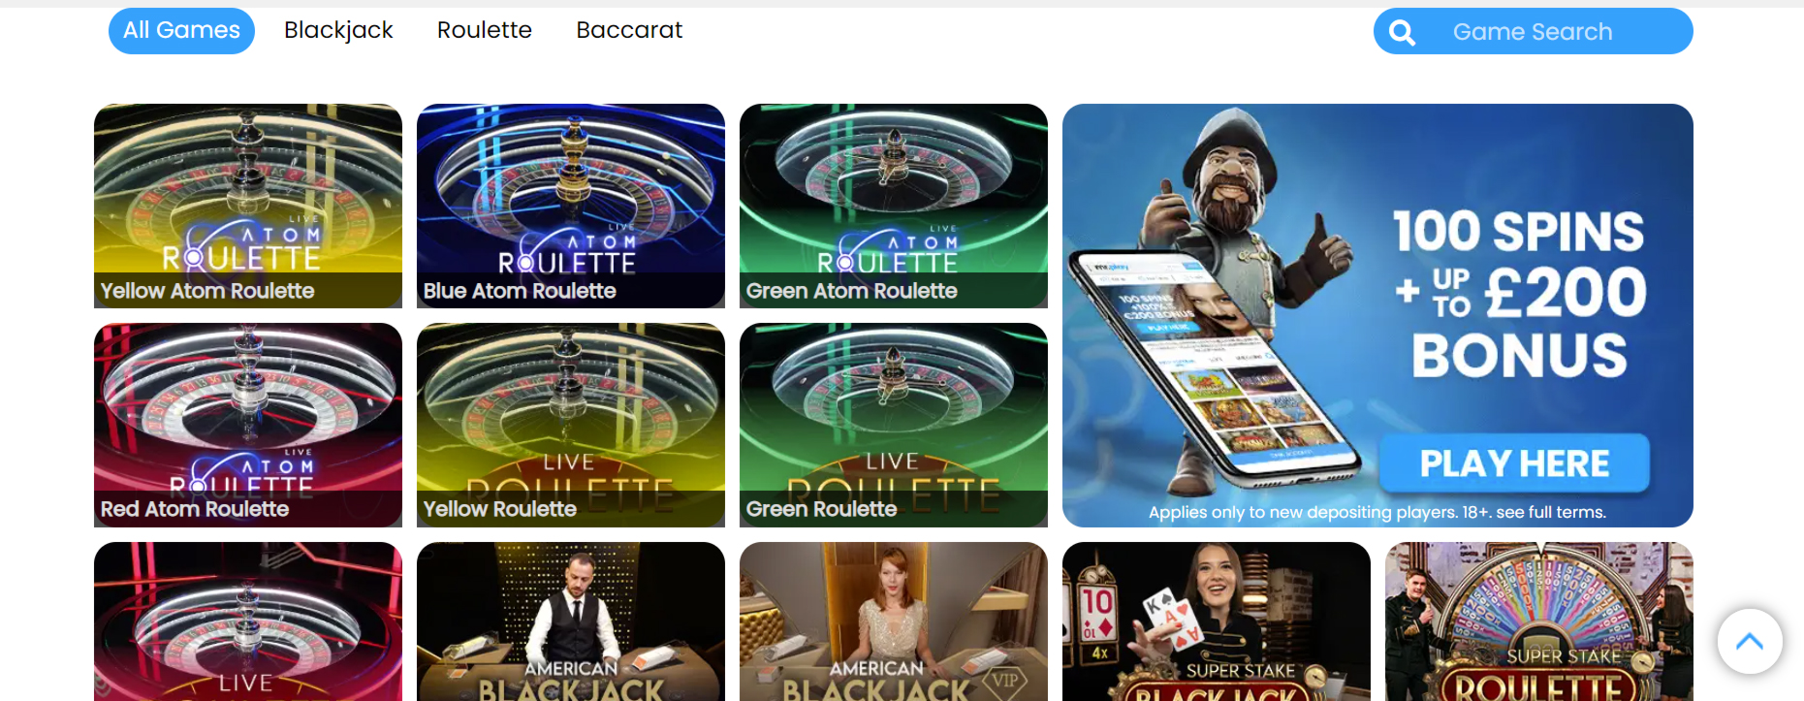Click the PLAY HERE banner button
Viewport: 1804px width, 701px height.
[x=1514, y=463]
